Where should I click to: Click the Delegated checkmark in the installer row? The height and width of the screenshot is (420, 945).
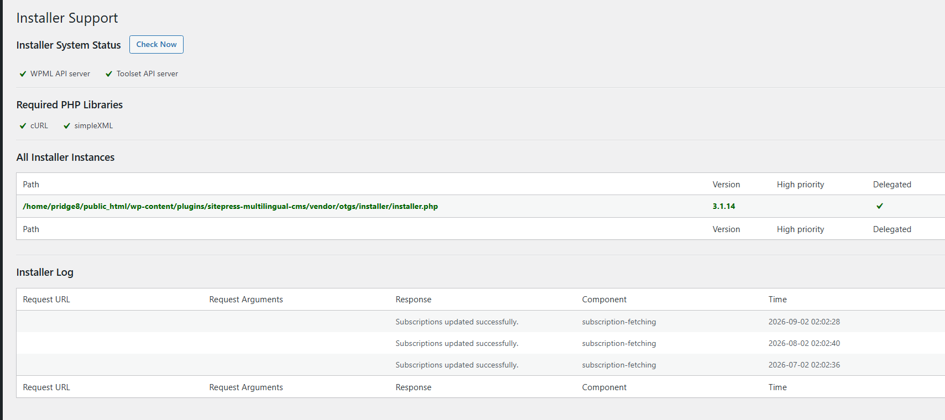880,206
